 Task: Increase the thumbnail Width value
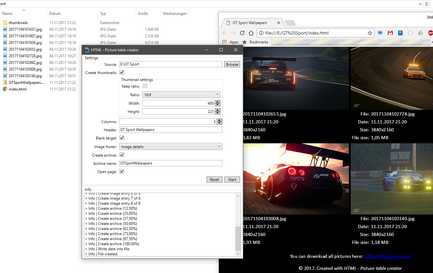217,102
